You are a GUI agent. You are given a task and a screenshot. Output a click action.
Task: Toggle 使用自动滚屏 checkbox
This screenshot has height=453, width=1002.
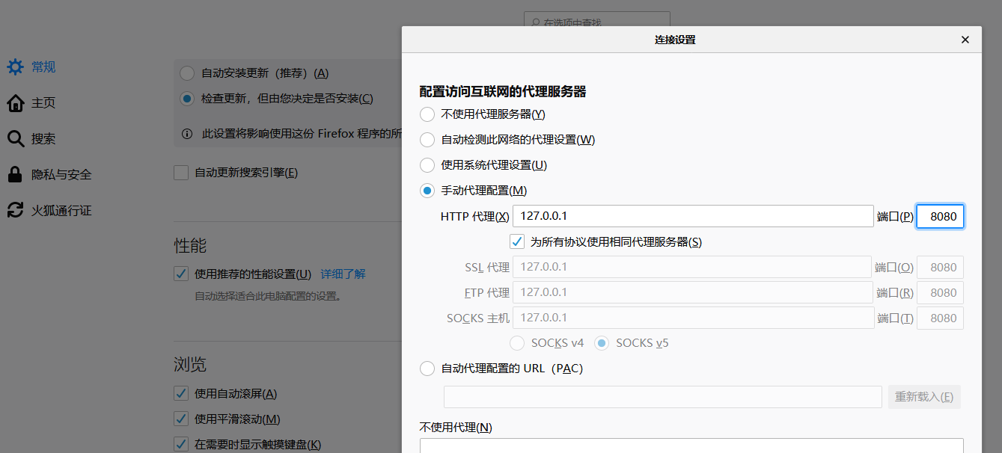[181, 393]
